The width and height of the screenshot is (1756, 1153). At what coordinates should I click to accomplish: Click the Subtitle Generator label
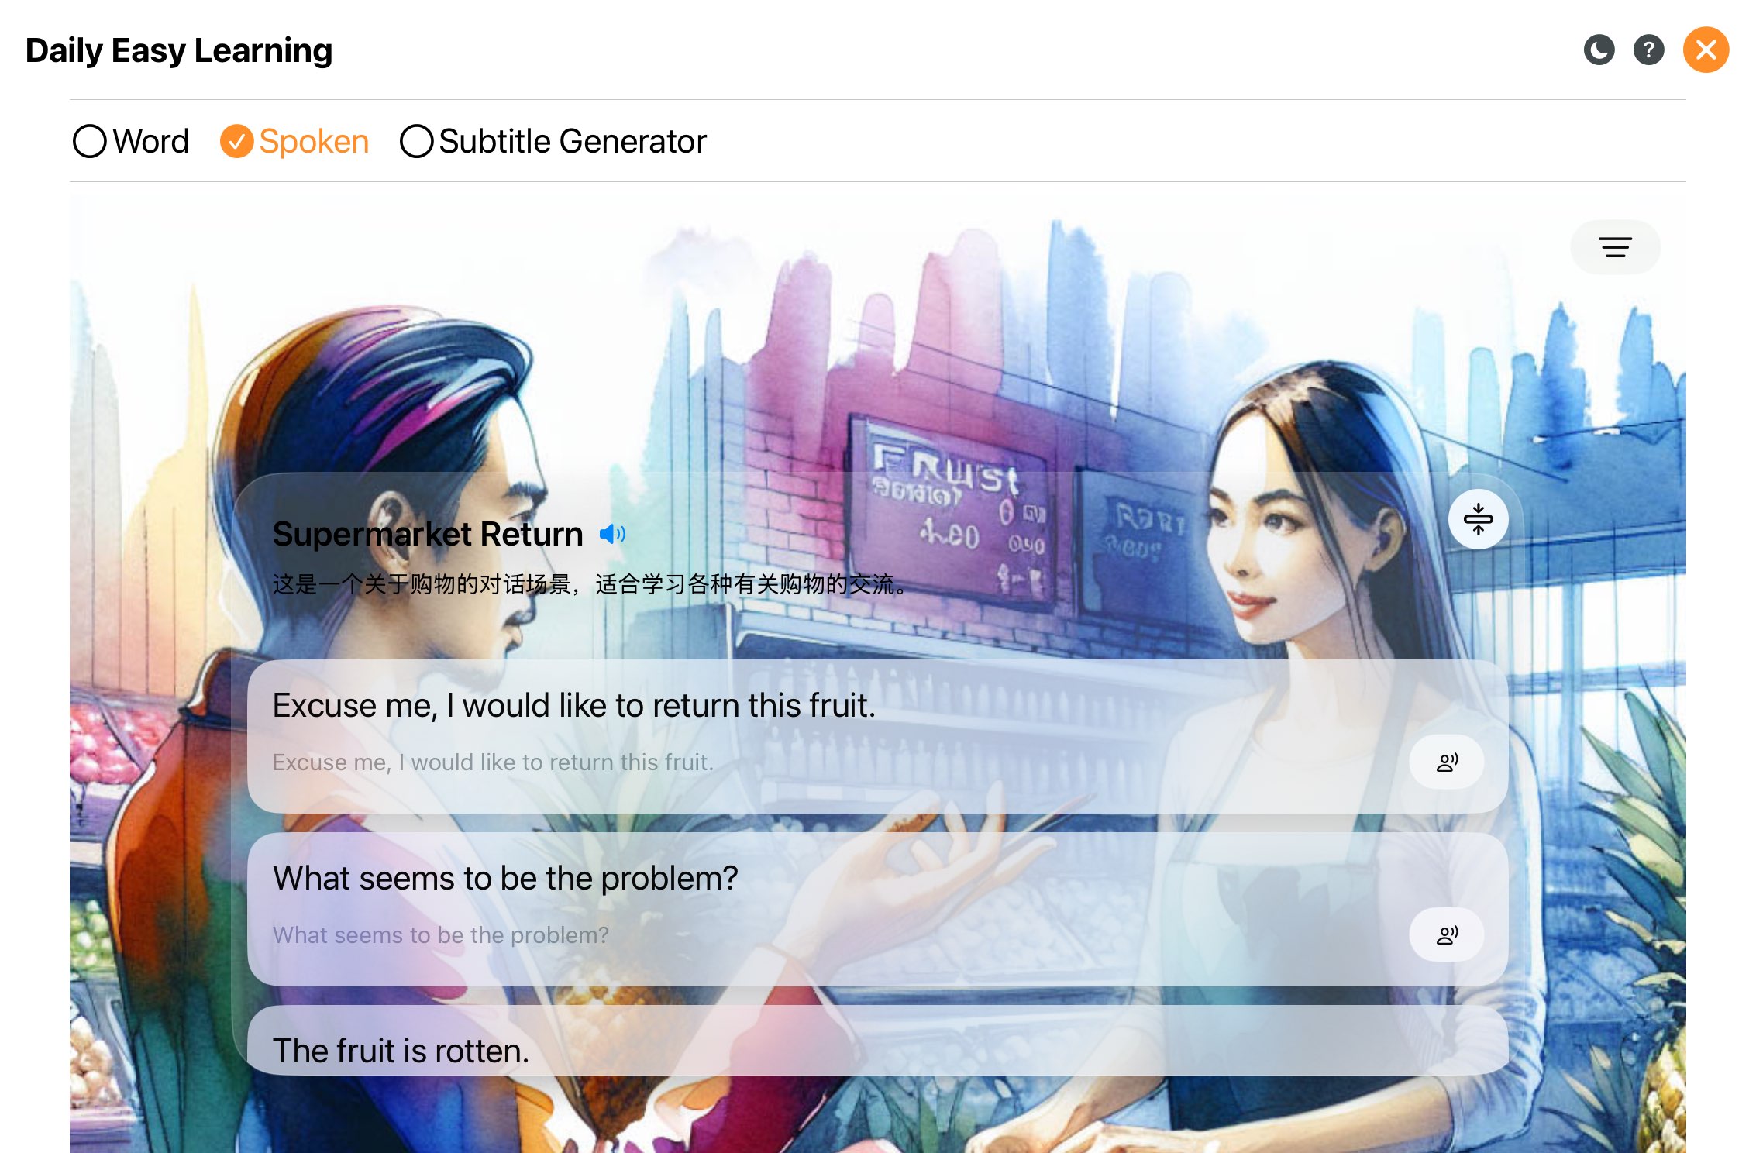pyautogui.click(x=573, y=142)
